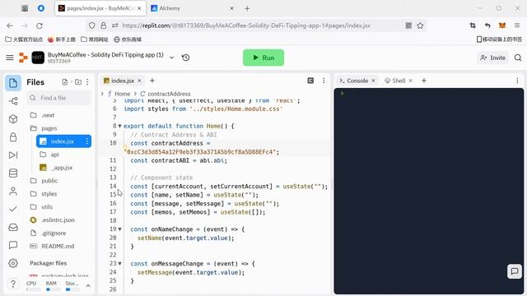The width and height of the screenshot is (527, 296).
Task: Toggle the editor pane layout icon
Action: pos(310,81)
